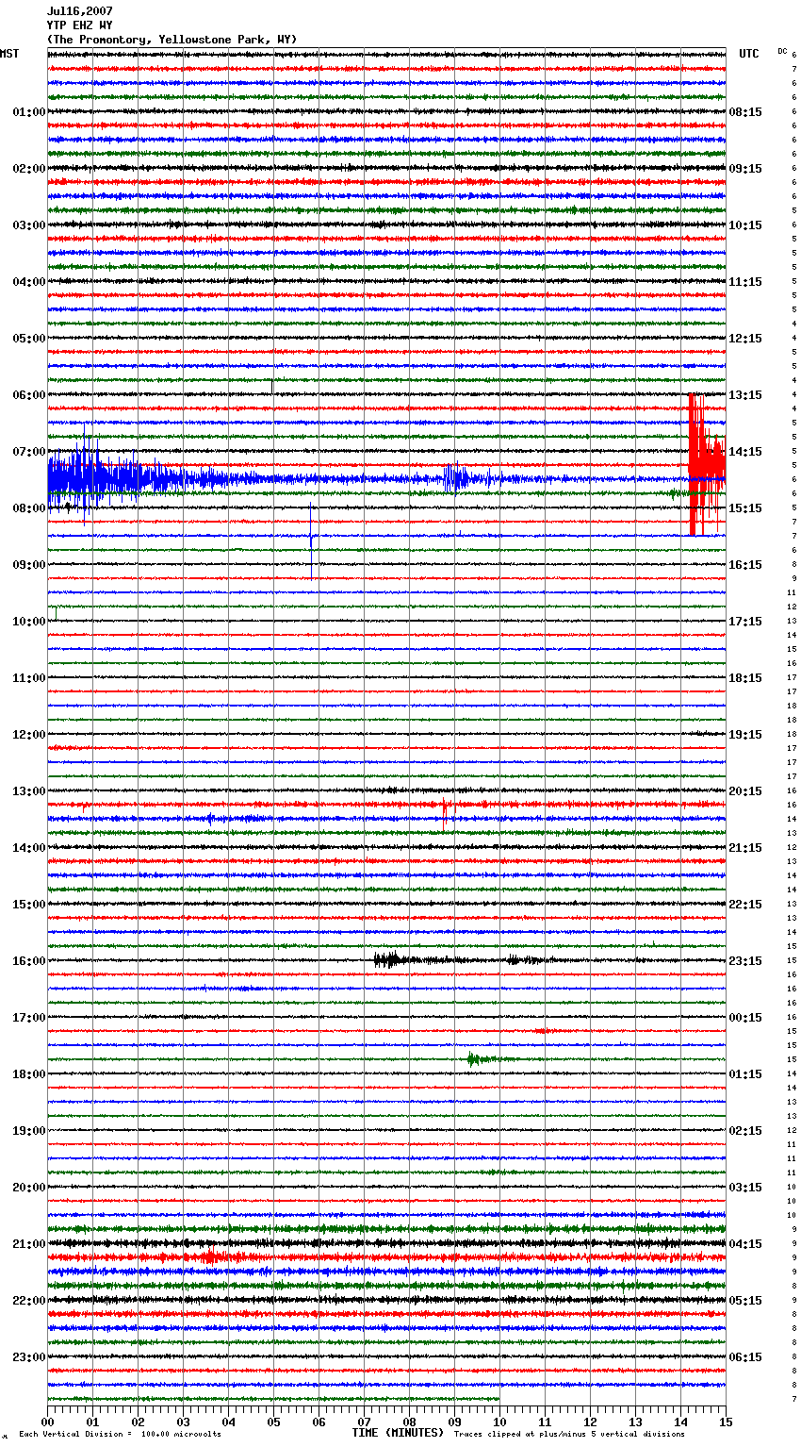This screenshot has width=801, height=1447.
Task: Click the 17:15 UTC time label
Action: tap(745, 622)
